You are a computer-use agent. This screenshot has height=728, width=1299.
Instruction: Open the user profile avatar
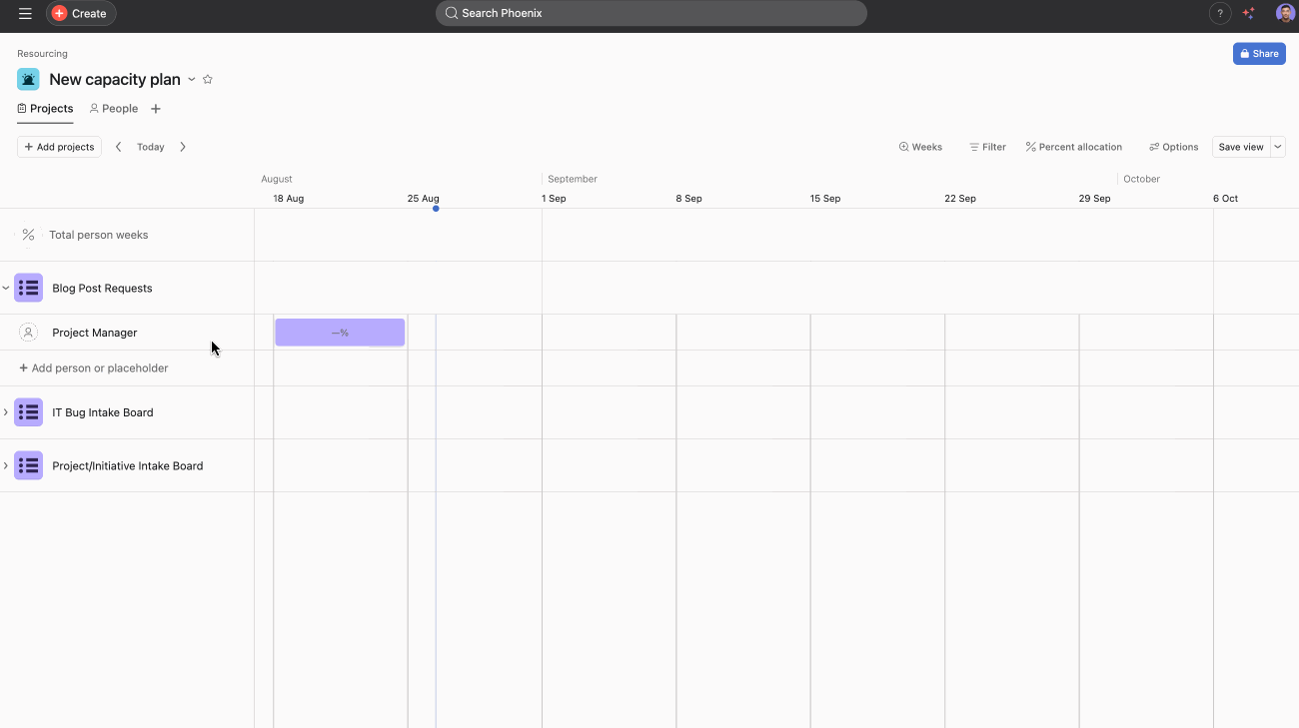click(1284, 13)
